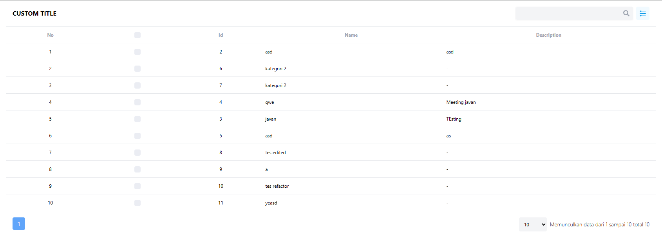Enable the checkbox for tes edited row
Viewport: 662px width, 233px height.
tap(137, 153)
